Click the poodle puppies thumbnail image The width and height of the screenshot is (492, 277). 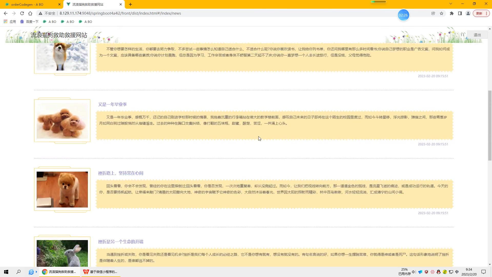click(x=62, y=121)
